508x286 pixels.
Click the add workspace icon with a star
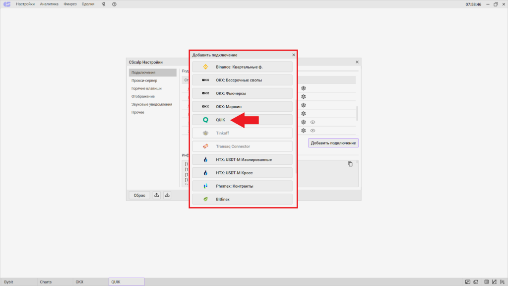click(467, 282)
